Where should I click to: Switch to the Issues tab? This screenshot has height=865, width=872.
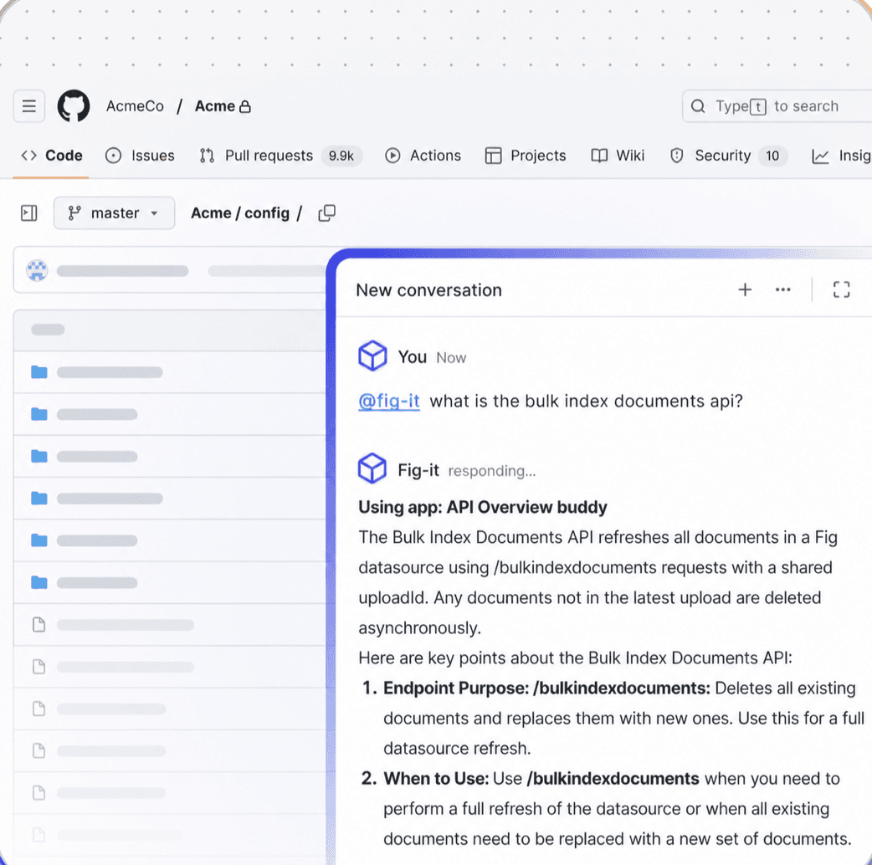pyautogui.click(x=140, y=156)
